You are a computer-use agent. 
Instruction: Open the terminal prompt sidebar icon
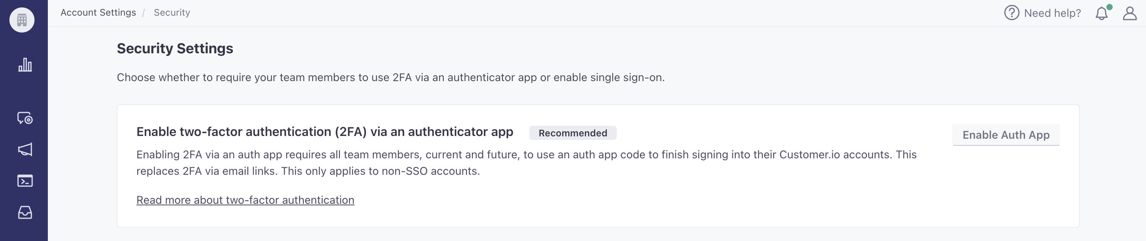point(25,181)
